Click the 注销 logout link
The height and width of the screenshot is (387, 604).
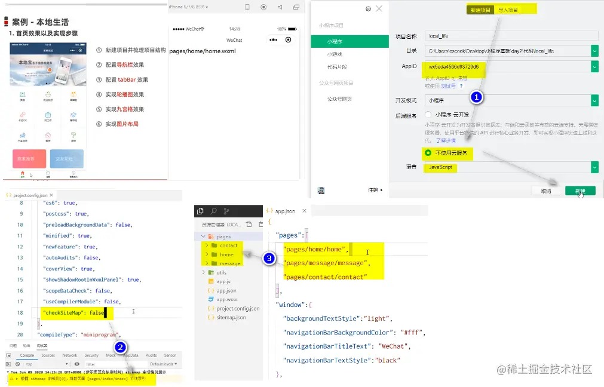point(375,191)
